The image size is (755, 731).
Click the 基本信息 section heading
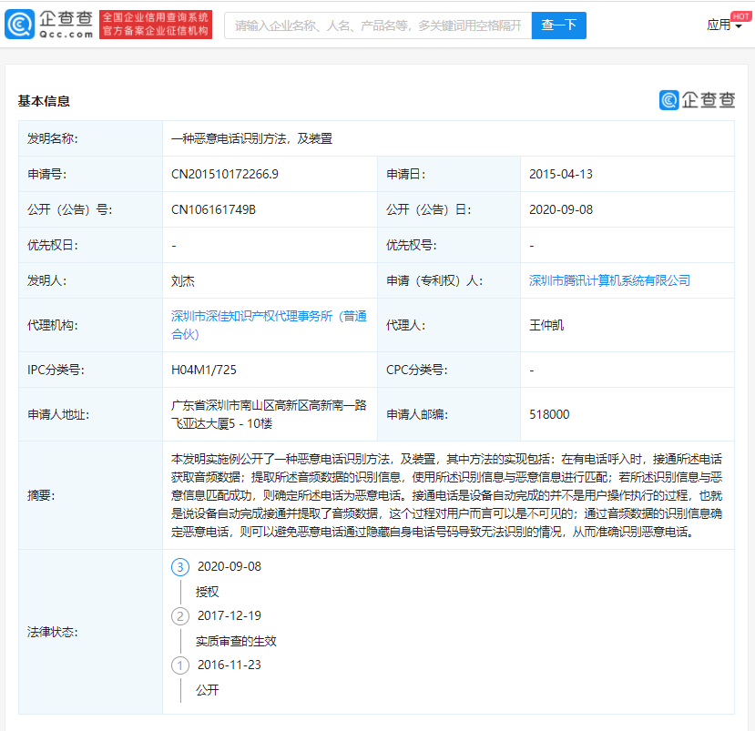44,101
